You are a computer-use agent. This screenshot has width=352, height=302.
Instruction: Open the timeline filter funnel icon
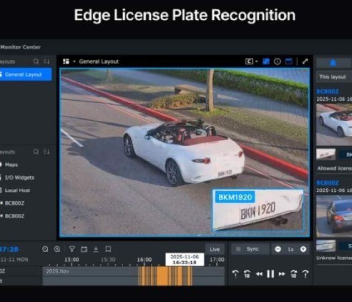(72, 249)
